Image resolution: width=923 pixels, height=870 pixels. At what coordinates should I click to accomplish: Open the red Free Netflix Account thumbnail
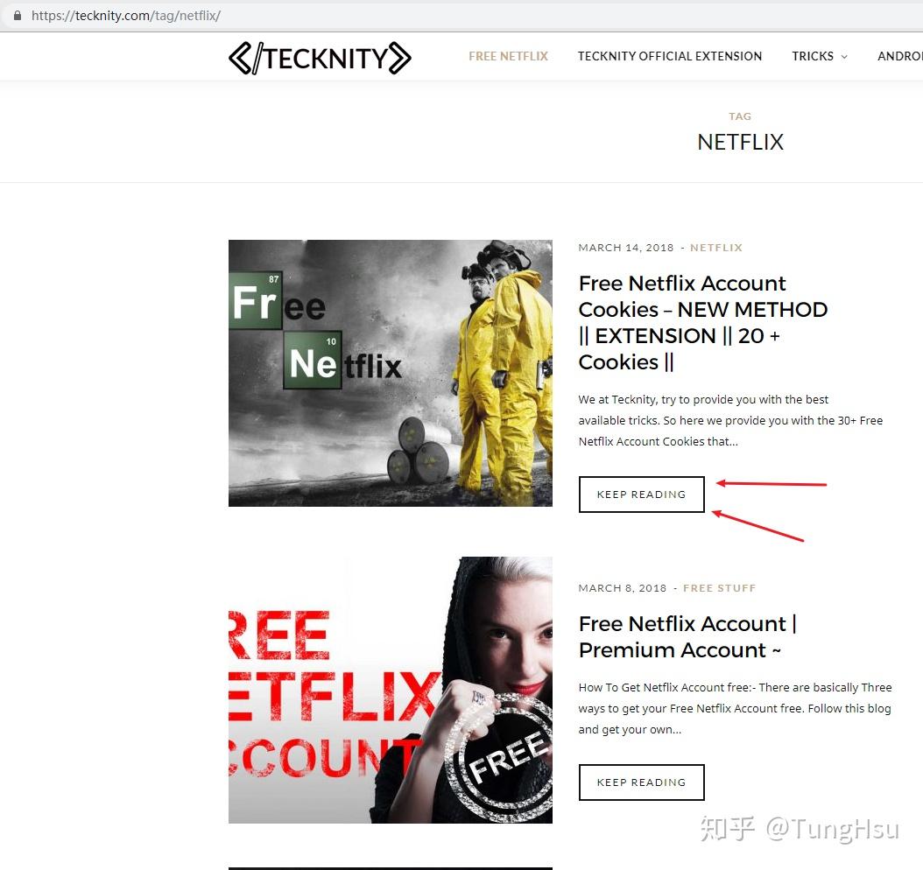click(x=391, y=690)
